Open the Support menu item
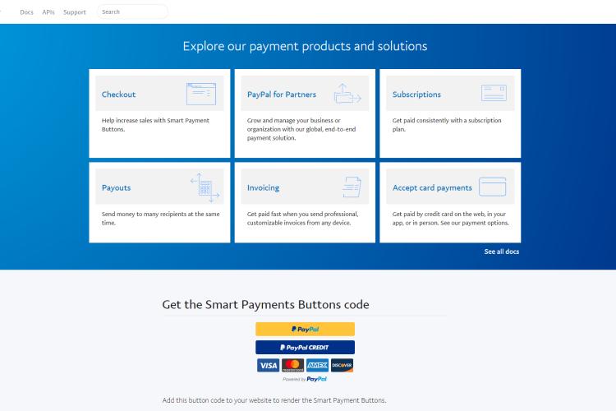616x411 pixels. point(75,12)
